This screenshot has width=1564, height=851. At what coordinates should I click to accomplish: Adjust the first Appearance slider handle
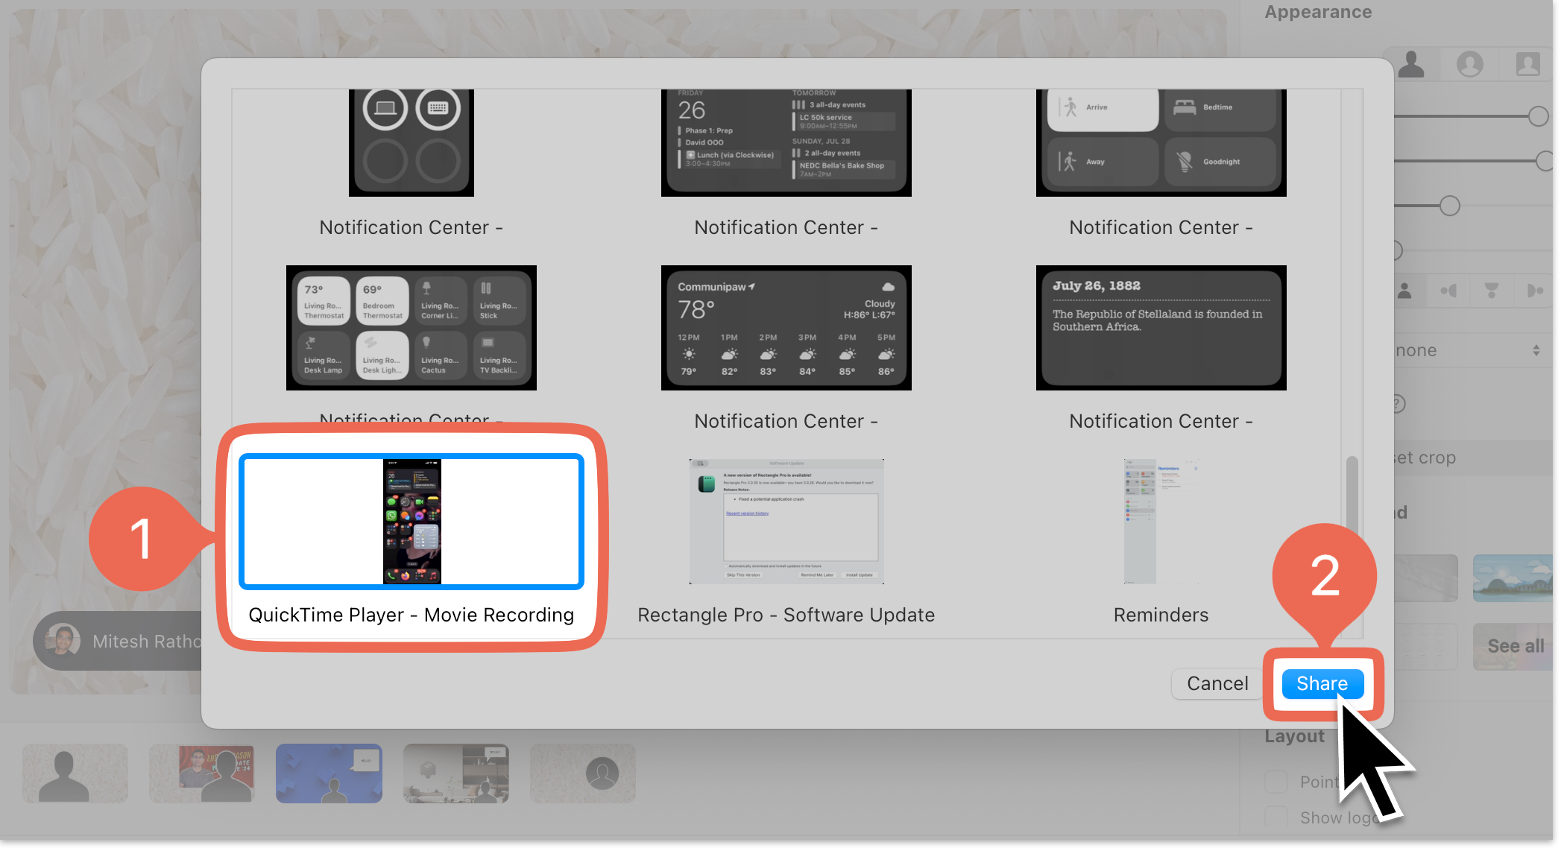(x=1537, y=116)
